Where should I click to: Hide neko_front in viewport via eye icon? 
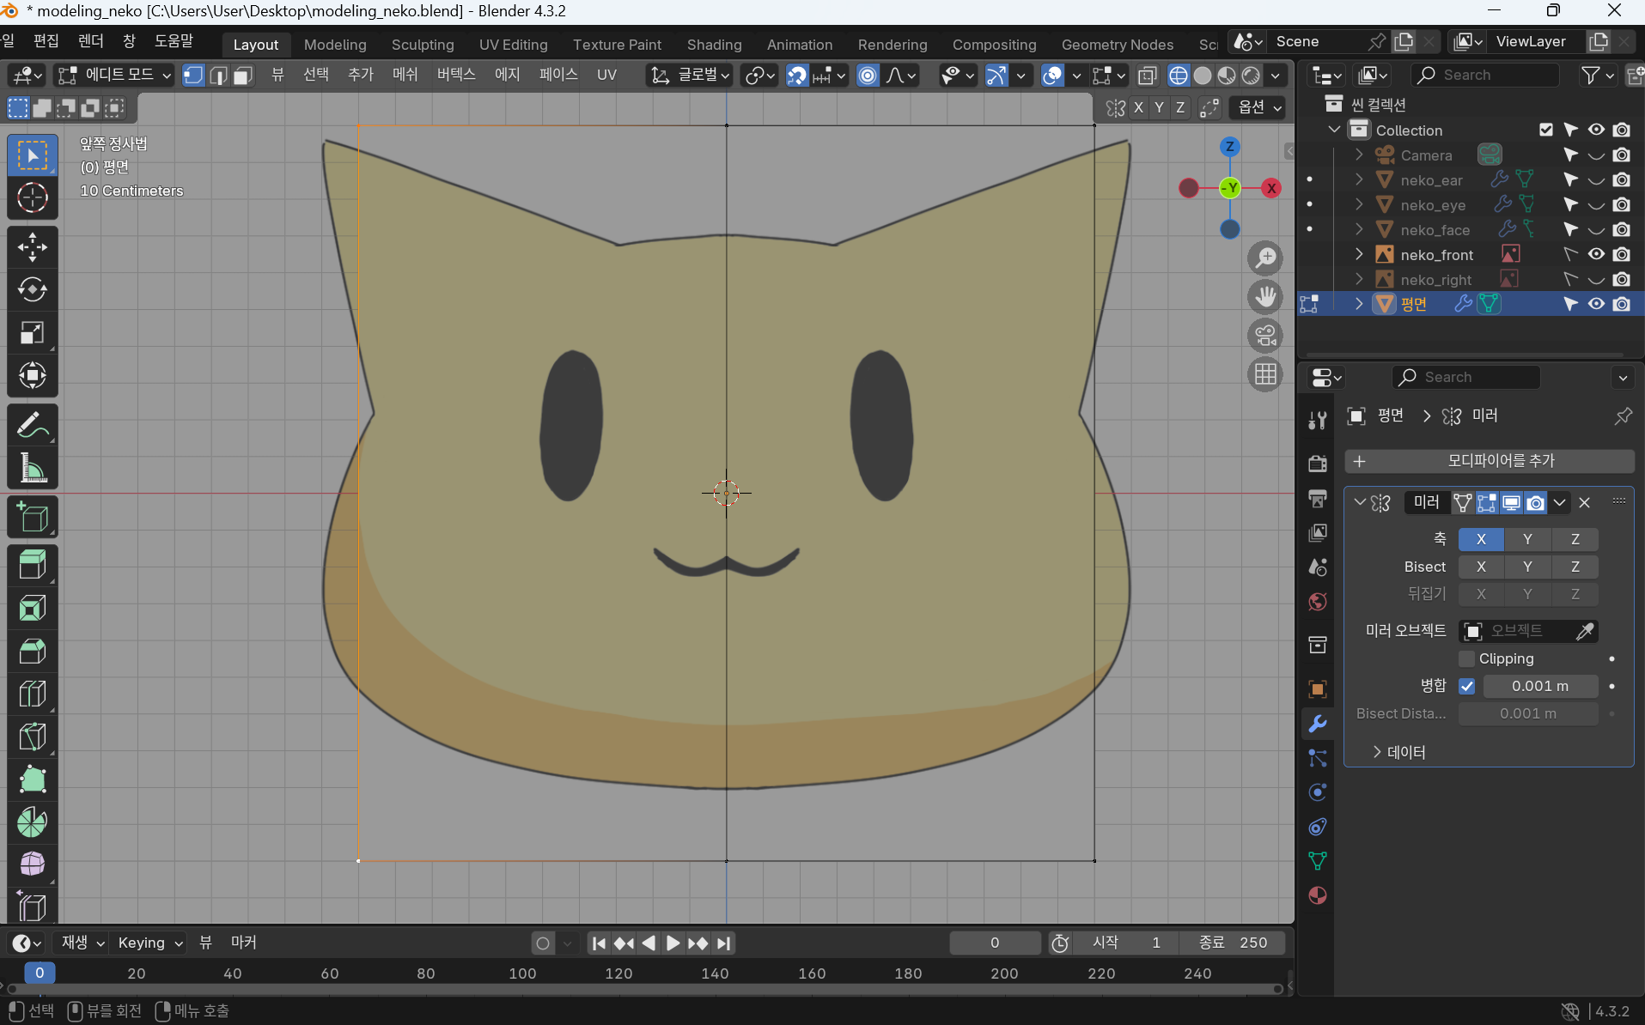[1596, 254]
